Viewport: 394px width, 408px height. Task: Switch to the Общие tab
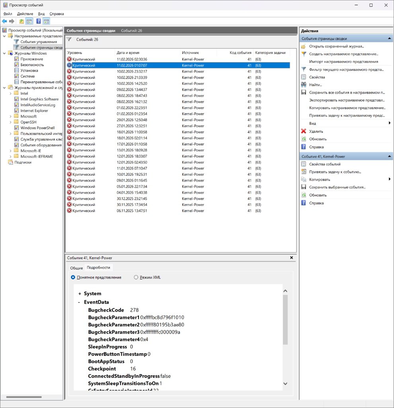coord(76,268)
